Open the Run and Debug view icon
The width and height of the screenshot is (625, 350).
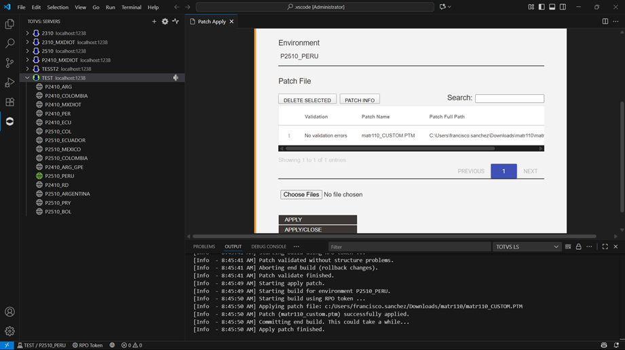(10, 82)
